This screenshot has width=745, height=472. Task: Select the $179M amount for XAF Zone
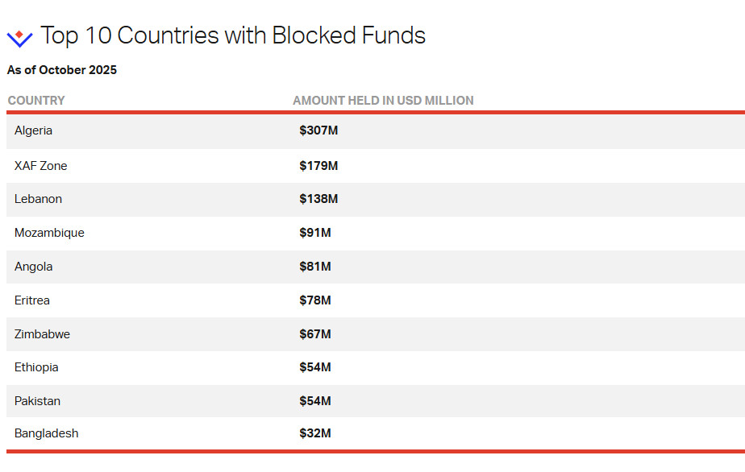tap(318, 166)
